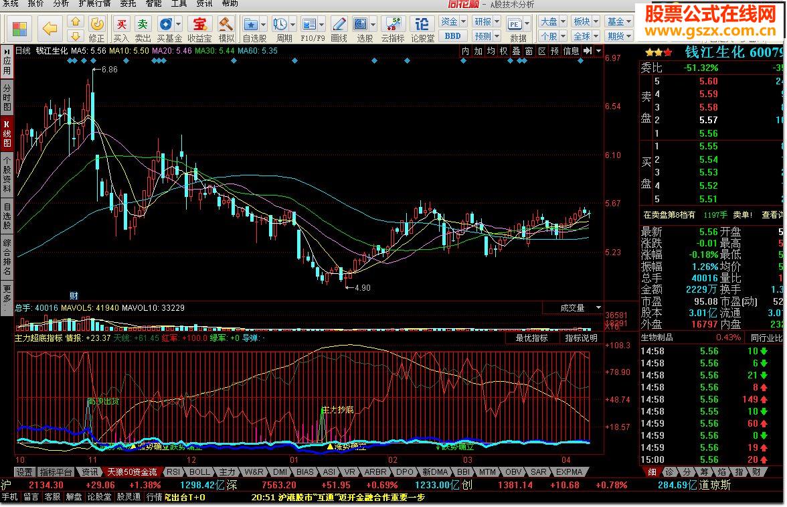The width and height of the screenshot is (787, 507).
Task: Open the 云指标 cloud indicator icon
Action: tap(393, 29)
